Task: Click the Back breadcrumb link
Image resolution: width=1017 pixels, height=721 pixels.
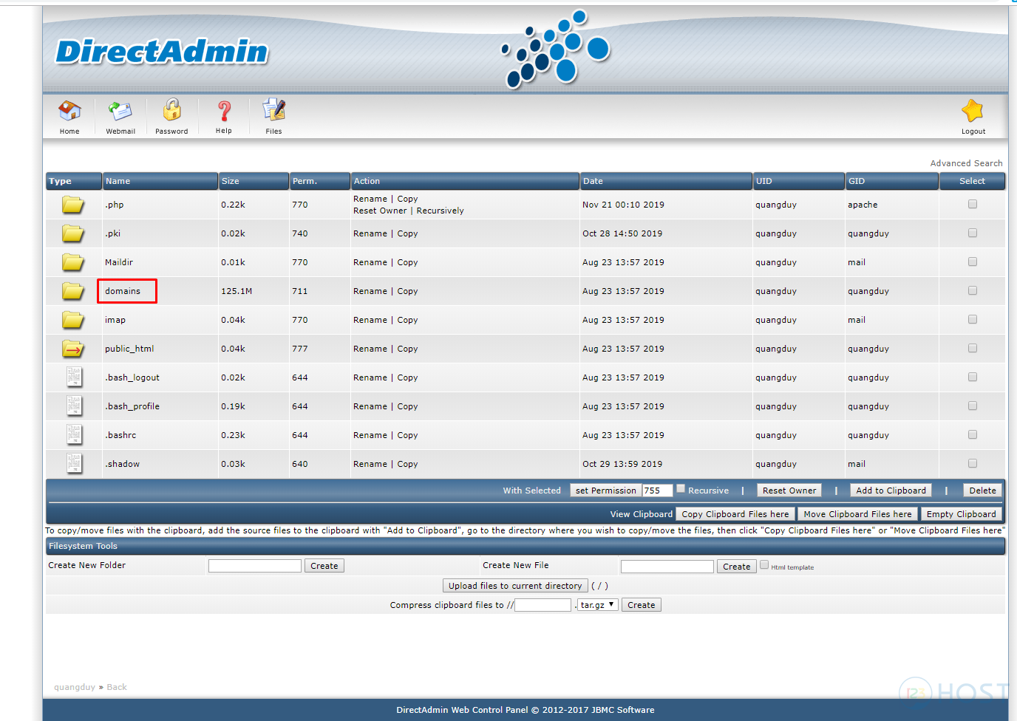Action: pos(117,687)
